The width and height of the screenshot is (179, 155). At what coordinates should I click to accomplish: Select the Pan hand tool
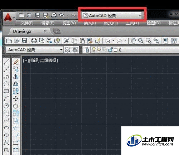tap(133, 40)
